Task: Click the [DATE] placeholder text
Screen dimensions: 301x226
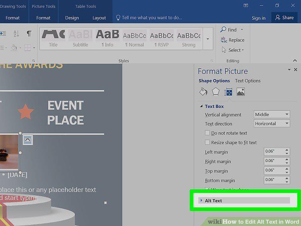Action: click(17, 175)
